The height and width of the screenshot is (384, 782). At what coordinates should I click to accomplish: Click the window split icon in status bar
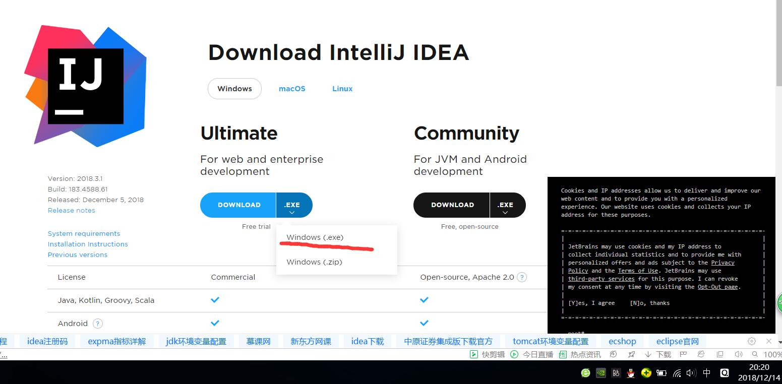[720, 354]
